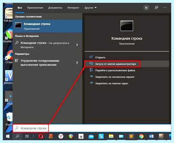Click the search box containing Командная строка
Image resolution: width=174 pixels, height=143 pixels.
click(92, 128)
